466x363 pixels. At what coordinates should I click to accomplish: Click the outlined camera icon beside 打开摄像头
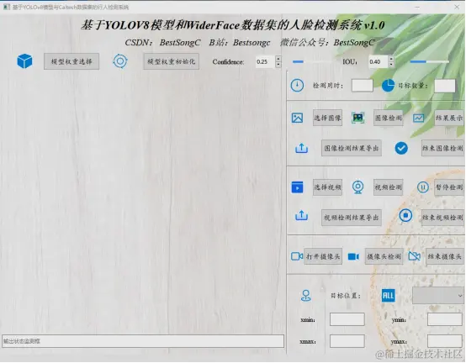pos(297,256)
